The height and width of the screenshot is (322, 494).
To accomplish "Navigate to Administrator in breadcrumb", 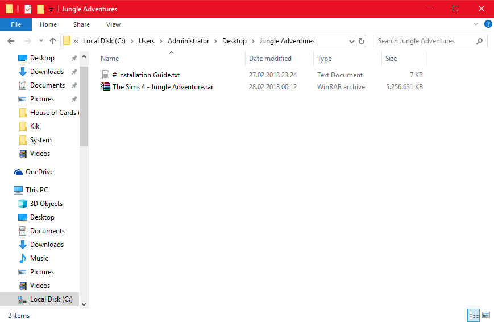I will point(188,41).
